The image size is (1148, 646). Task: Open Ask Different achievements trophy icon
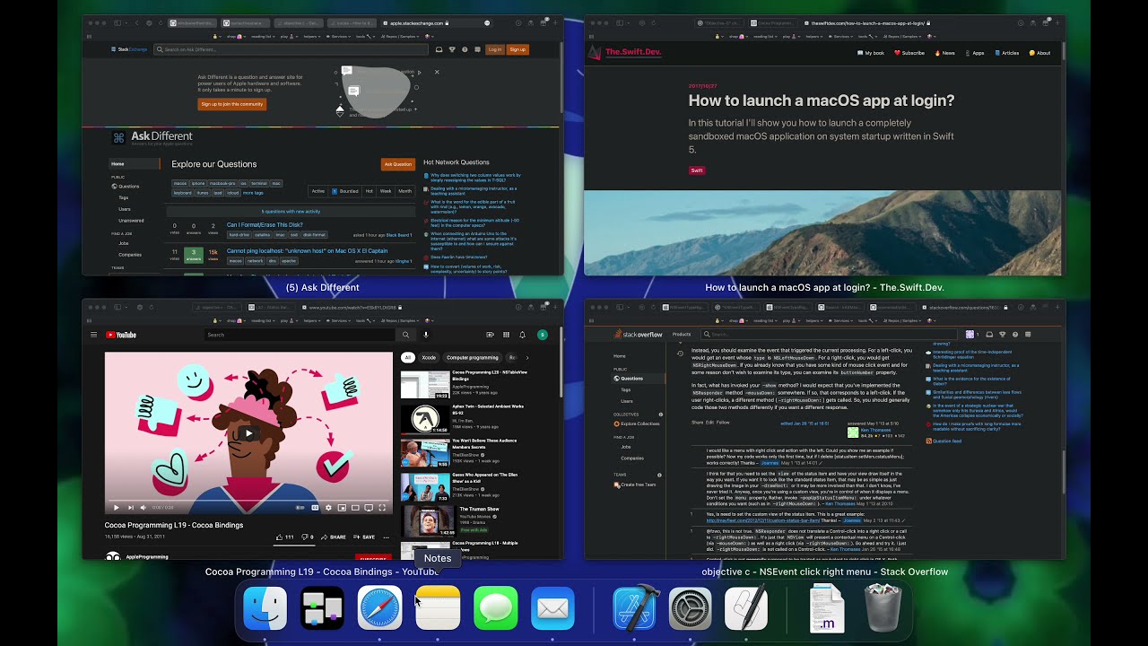click(x=452, y=49)
